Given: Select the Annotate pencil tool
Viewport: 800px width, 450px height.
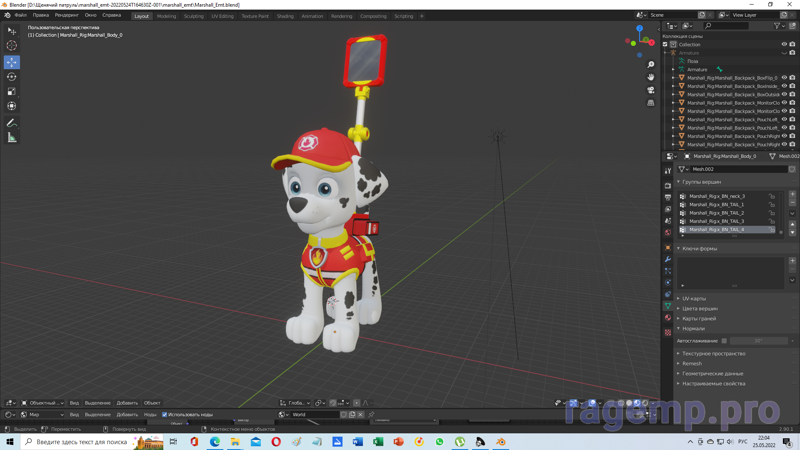Looking at the screenshot, I should (x=12, y=123).
